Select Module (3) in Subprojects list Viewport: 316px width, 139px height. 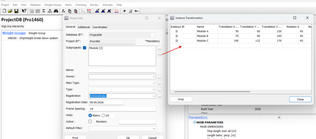click(96, 48)
